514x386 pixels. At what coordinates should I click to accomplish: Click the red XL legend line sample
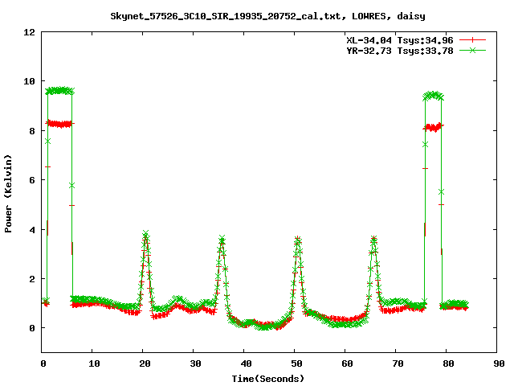tap(472, 40)
